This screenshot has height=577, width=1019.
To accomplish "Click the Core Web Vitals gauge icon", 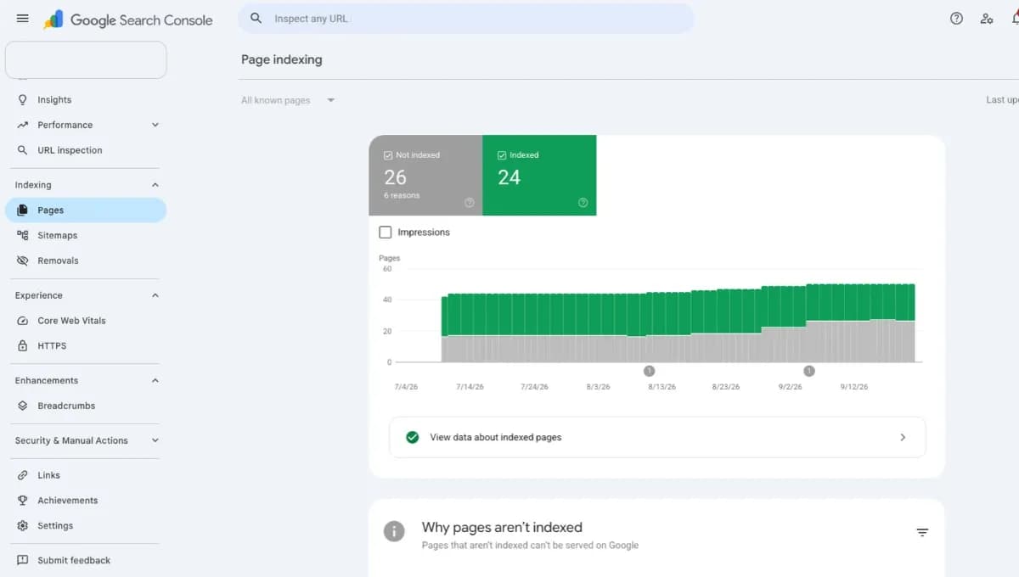I will (x=23, y=321).
